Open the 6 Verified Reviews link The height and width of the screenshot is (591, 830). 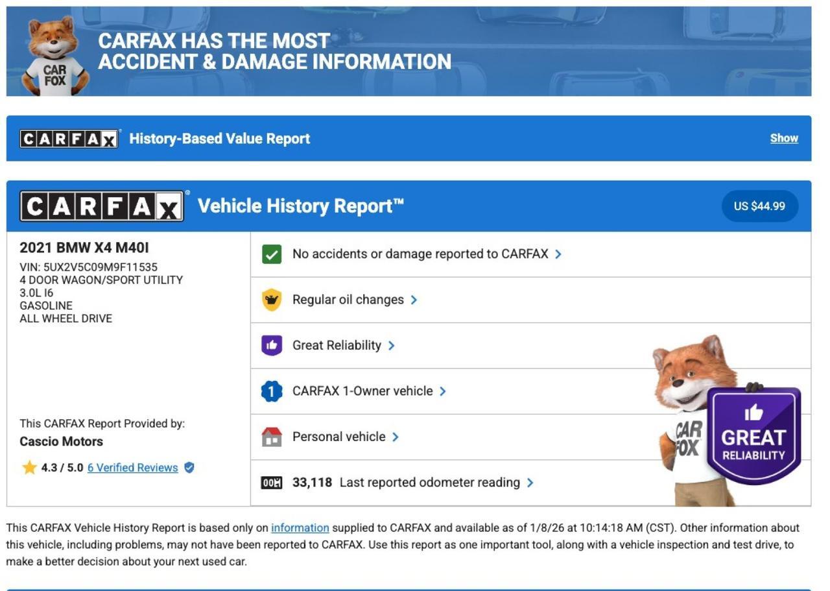(132, 468)
